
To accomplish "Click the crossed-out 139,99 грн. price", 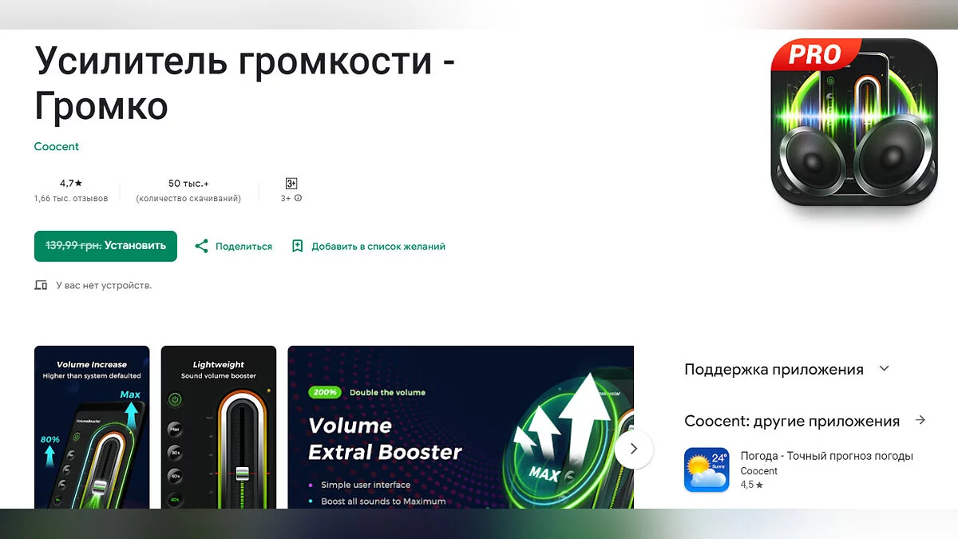I will tap(73, 246).
